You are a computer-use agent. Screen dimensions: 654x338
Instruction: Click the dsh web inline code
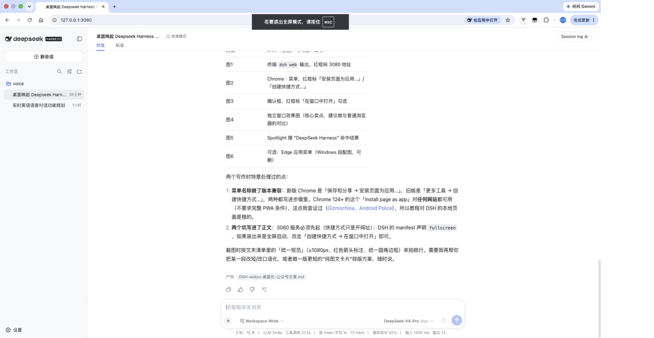288,65
